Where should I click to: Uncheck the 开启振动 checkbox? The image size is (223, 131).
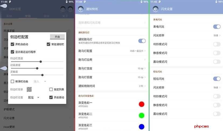coord(51,97)
